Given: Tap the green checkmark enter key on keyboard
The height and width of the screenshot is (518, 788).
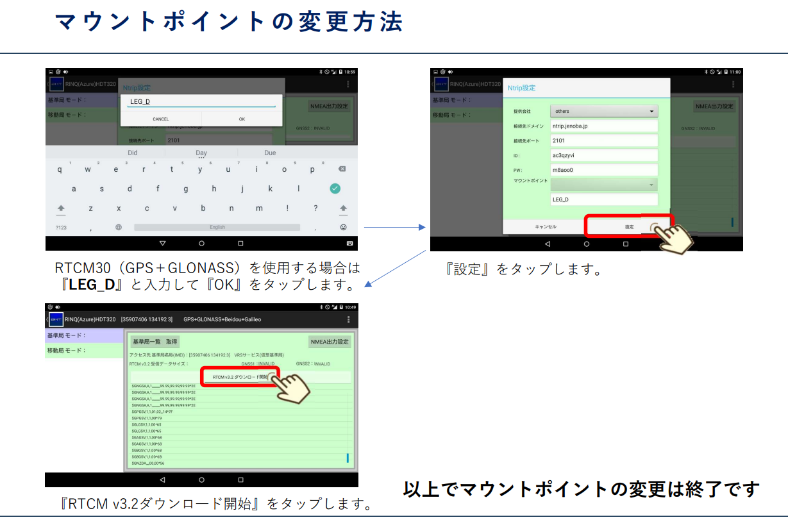Looking at the screenshot, I should click(x=335, y=188).
